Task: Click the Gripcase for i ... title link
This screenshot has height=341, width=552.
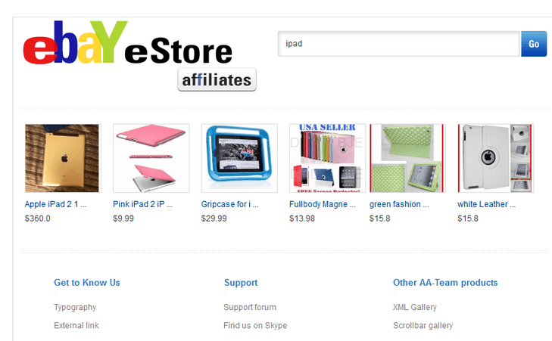Action: pos(230,204)
